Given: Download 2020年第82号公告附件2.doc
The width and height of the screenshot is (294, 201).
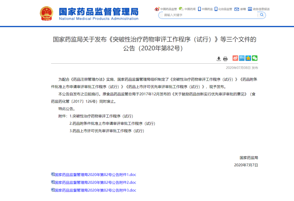Looking at the screenshot, I should [x=95, y=182].
